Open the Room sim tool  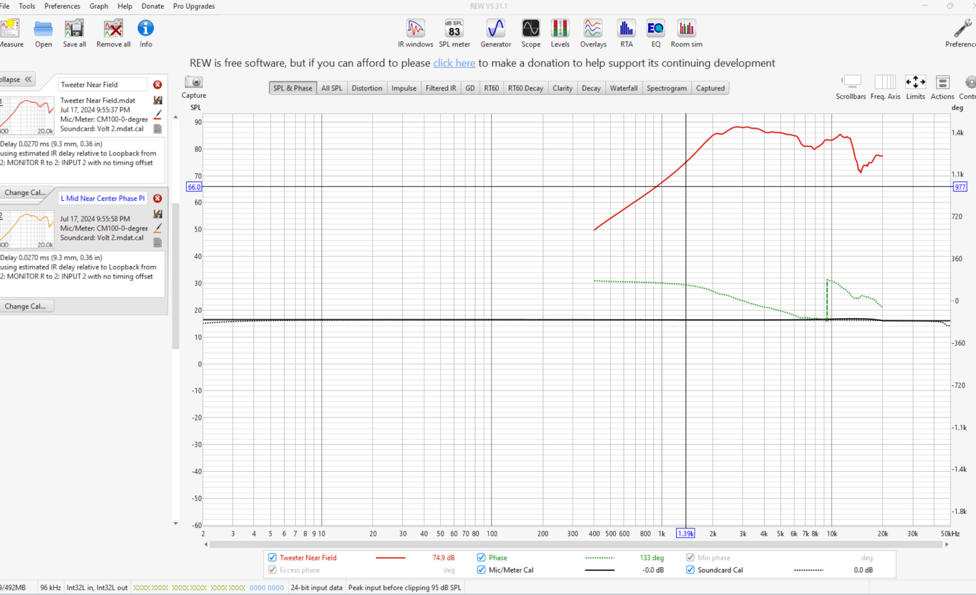pos(686,33)
